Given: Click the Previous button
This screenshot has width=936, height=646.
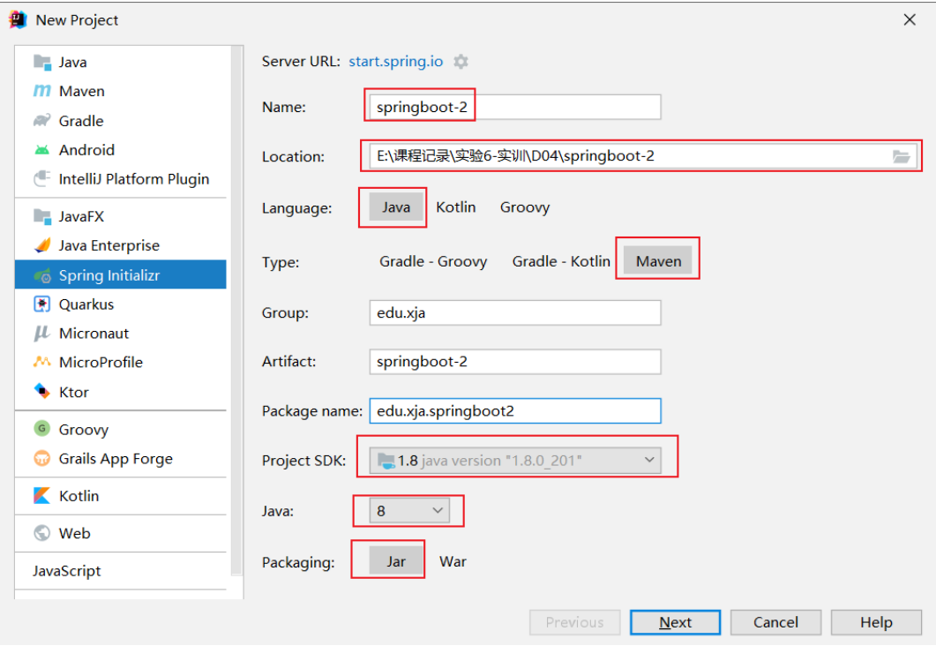Looking at the screenshot, I should (x=575, y=622).
